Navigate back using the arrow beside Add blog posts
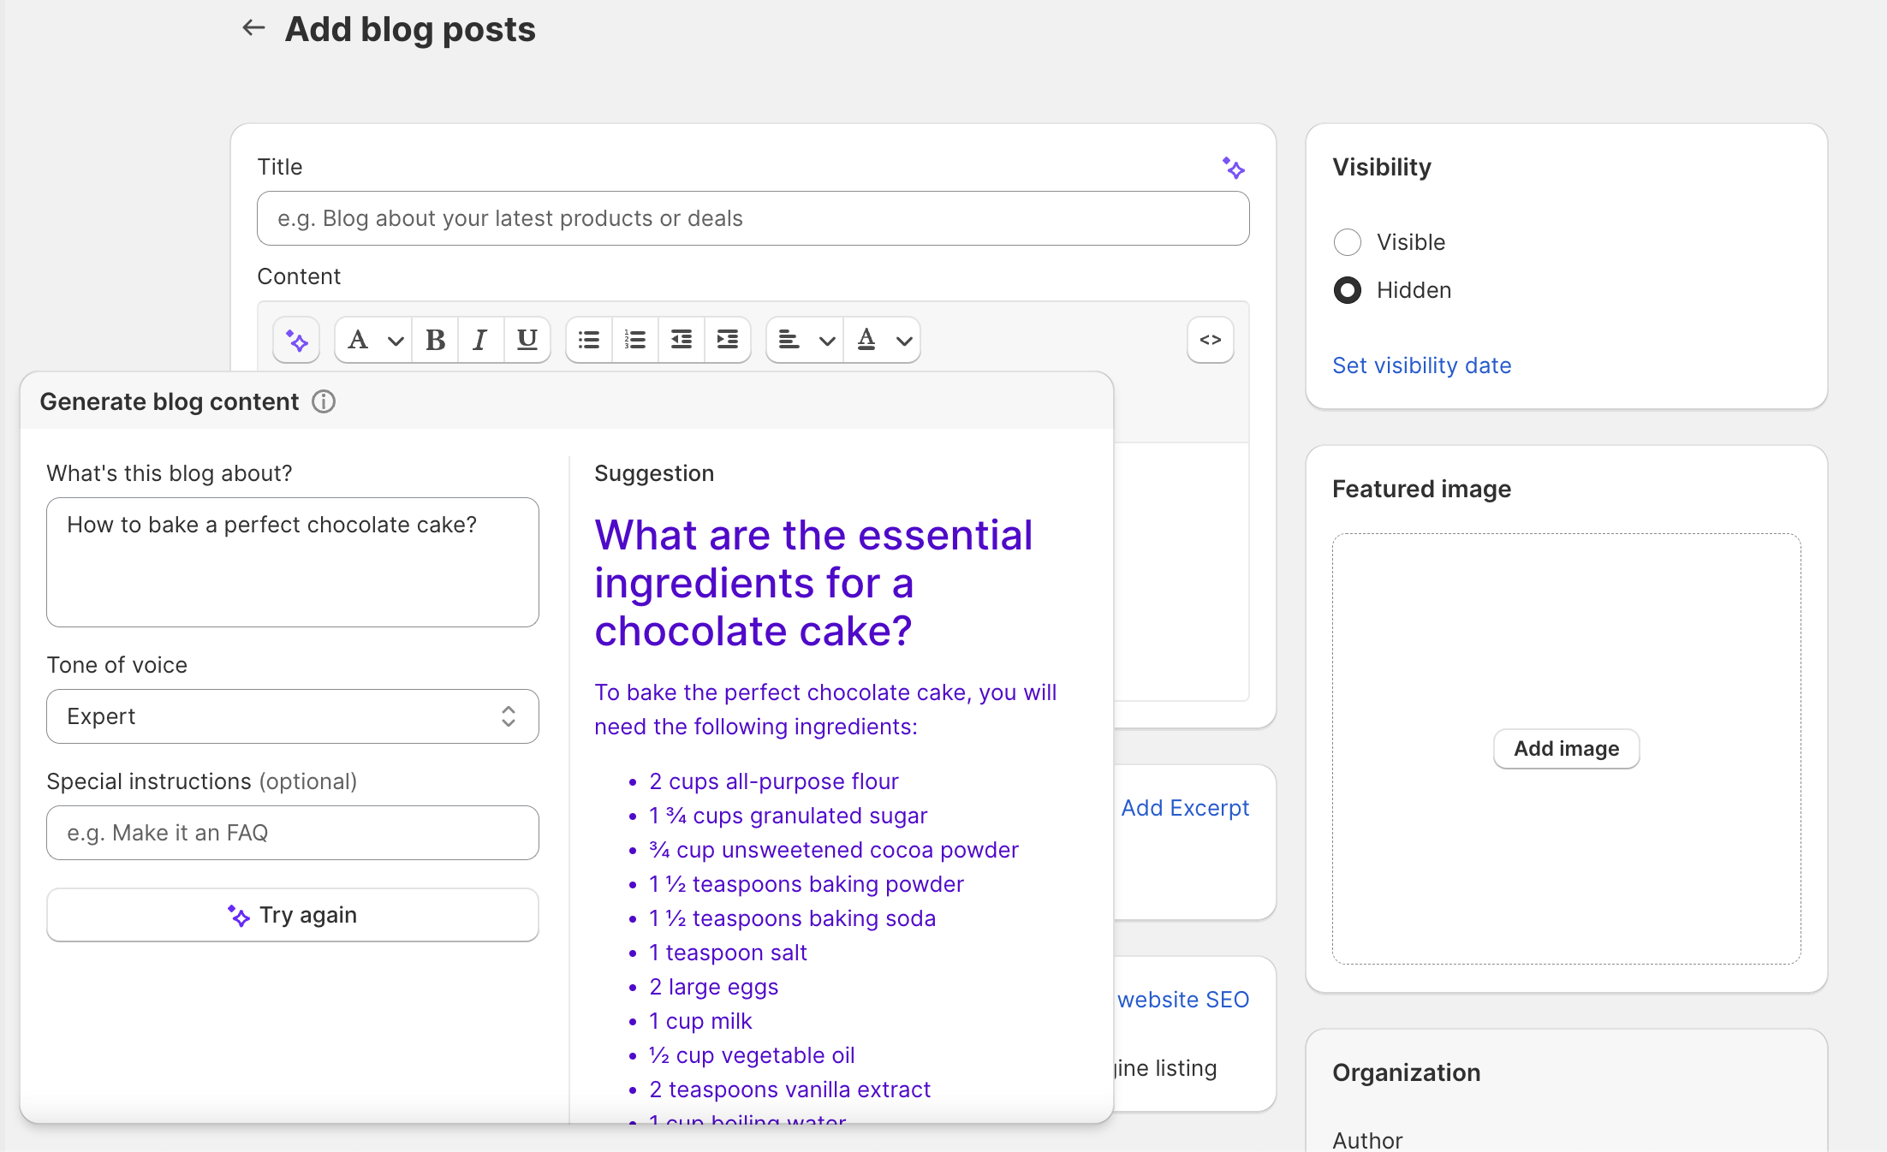The width and height of the screenshot is (1887, 1152). tap(253, 27)
